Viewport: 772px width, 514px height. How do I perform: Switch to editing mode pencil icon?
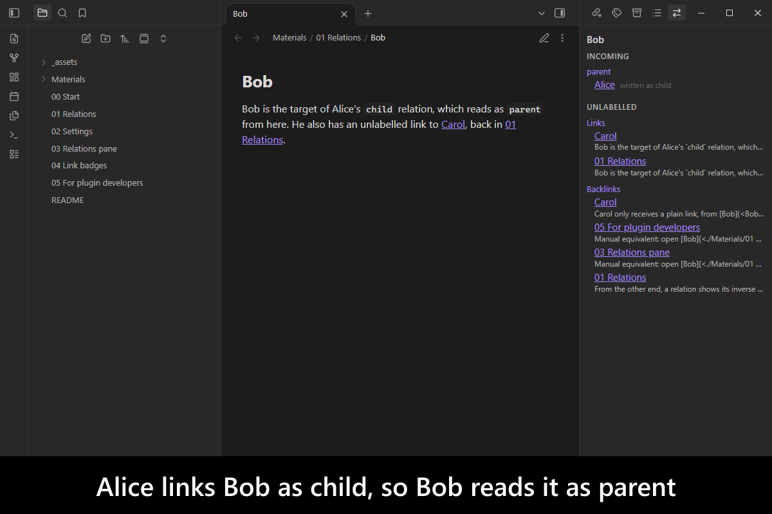(x=544, y=38)
